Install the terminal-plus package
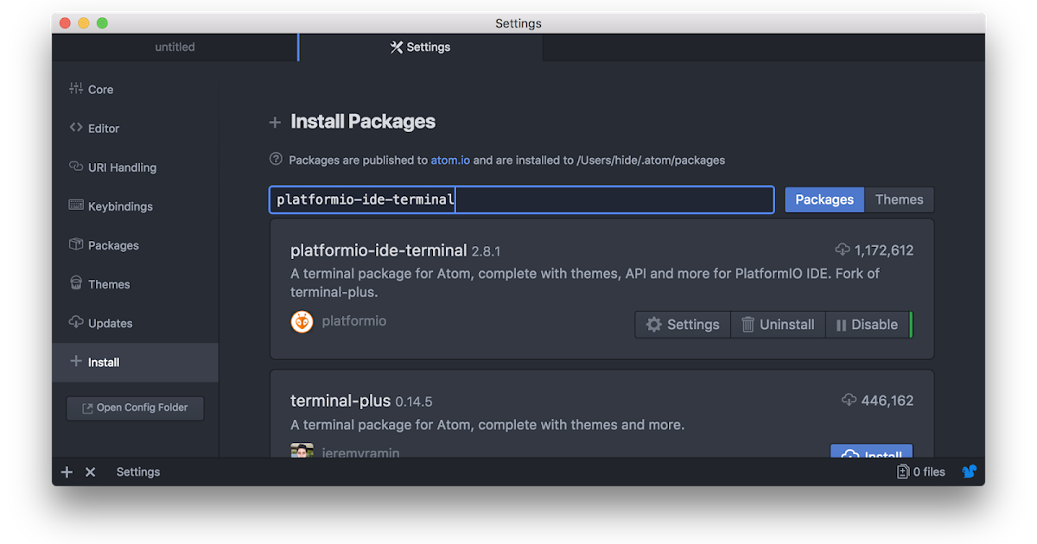 pyautogui.click(x=871, y=454)
